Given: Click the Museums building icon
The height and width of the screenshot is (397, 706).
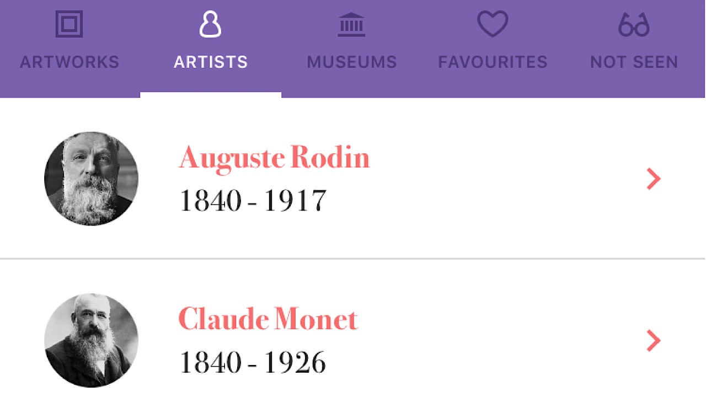Looking at the screenshot, I should coord(351,25).
